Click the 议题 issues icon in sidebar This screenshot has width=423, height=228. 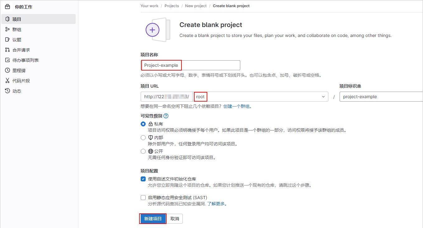tap(7, 40)
